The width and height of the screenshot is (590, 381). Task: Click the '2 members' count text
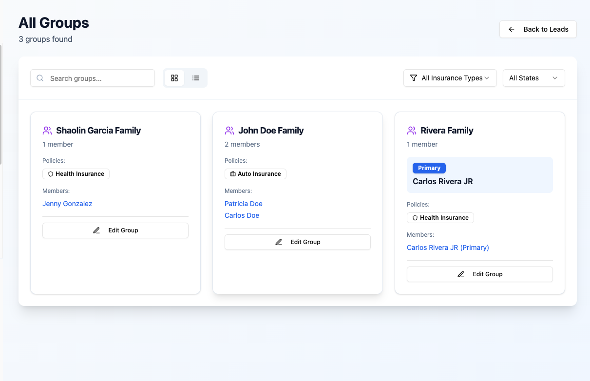pos(242,144)
